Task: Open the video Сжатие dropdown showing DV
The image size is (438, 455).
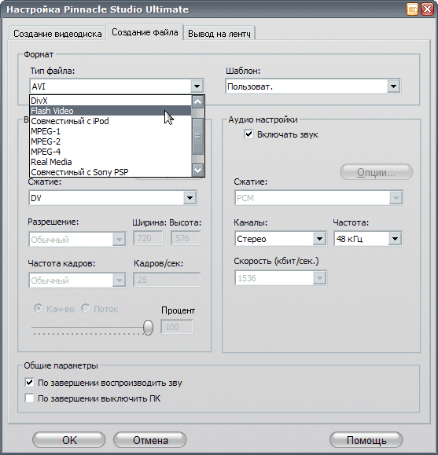Action: pyautogui.click(x=113, y=198)
